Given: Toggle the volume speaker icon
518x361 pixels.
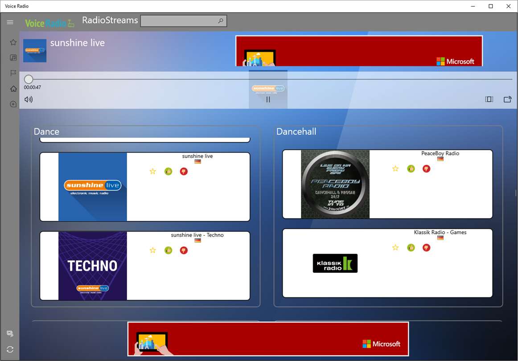Looking at the screenshot, I should [29, 99].
